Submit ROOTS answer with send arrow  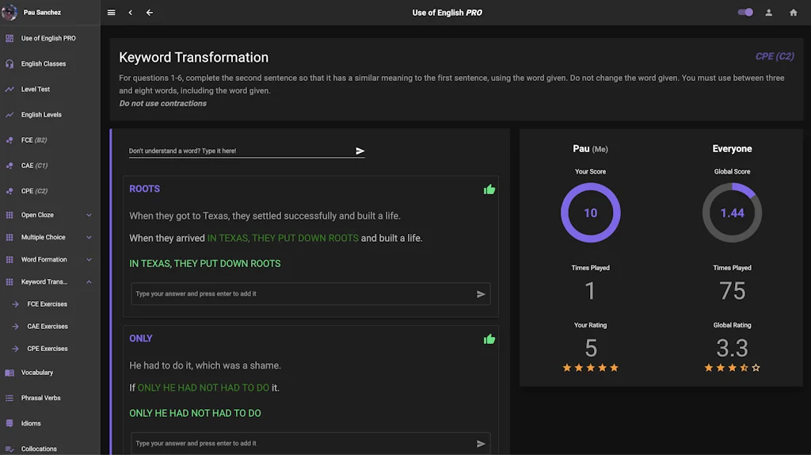(481, 294)
